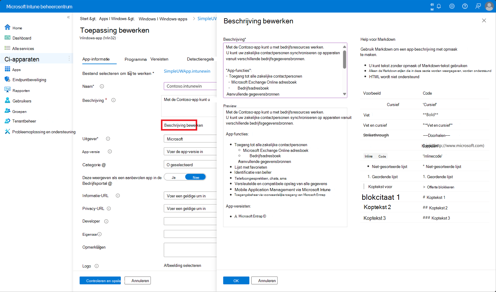Click the '**Bold**' code example
This screenshot has width=496, height=292.
(x=430, y=115)
